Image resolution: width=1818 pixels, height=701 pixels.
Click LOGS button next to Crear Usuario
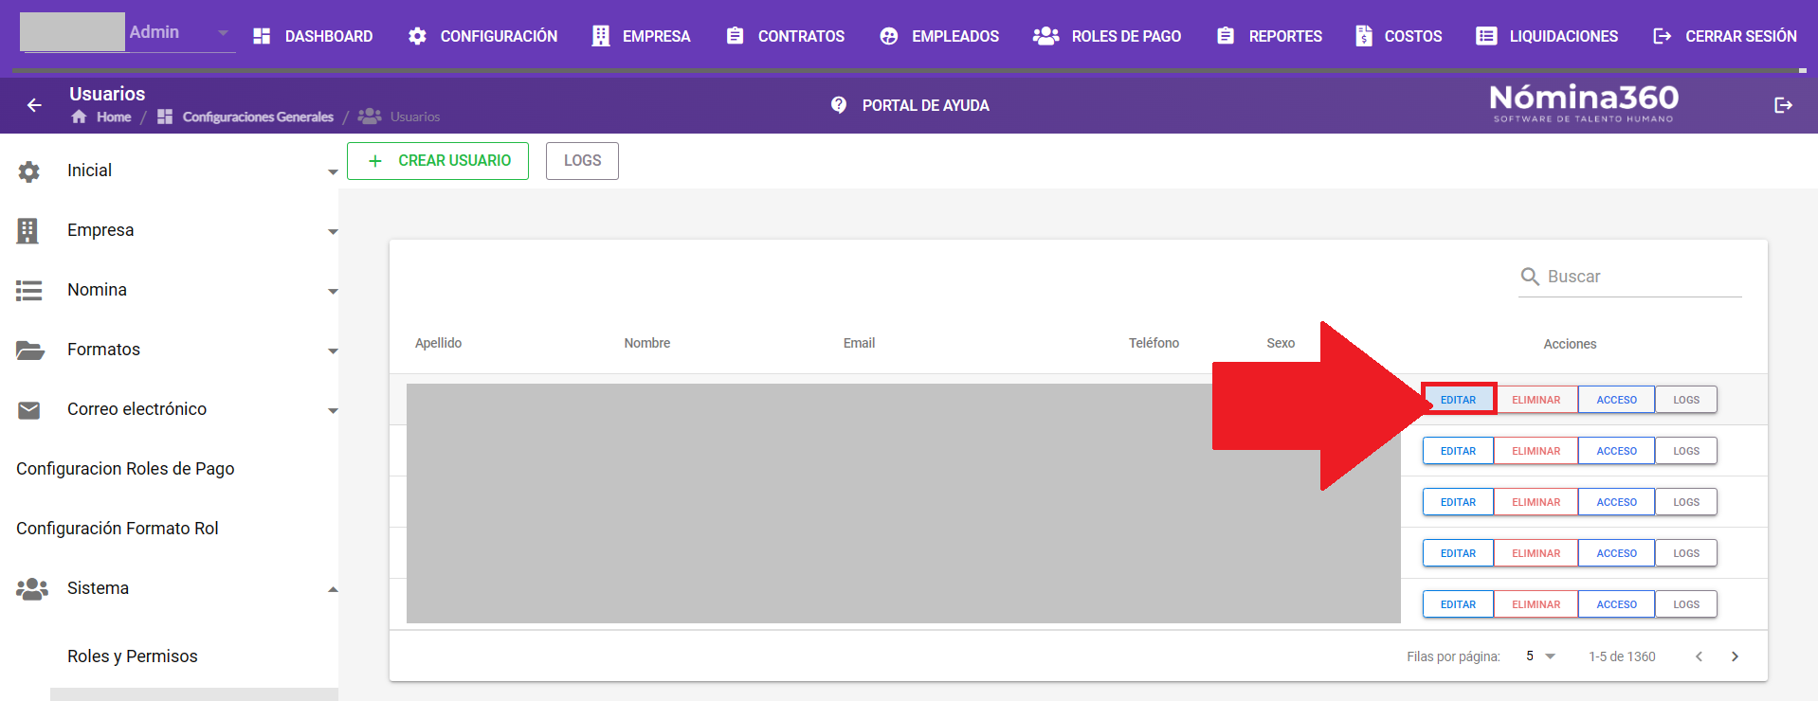(582, 161)
